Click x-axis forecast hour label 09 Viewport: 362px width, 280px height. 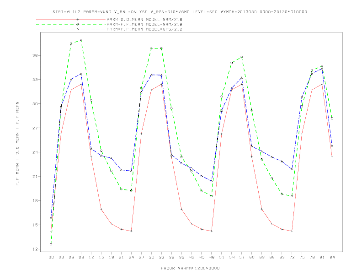[x=81, y=257]
